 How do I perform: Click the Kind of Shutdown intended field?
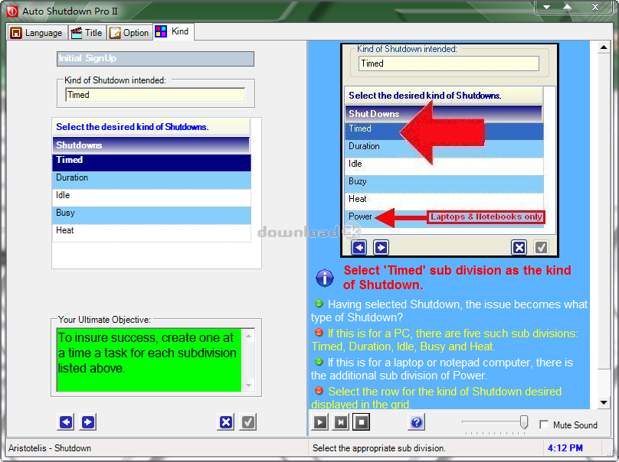(x=155, y=95)
